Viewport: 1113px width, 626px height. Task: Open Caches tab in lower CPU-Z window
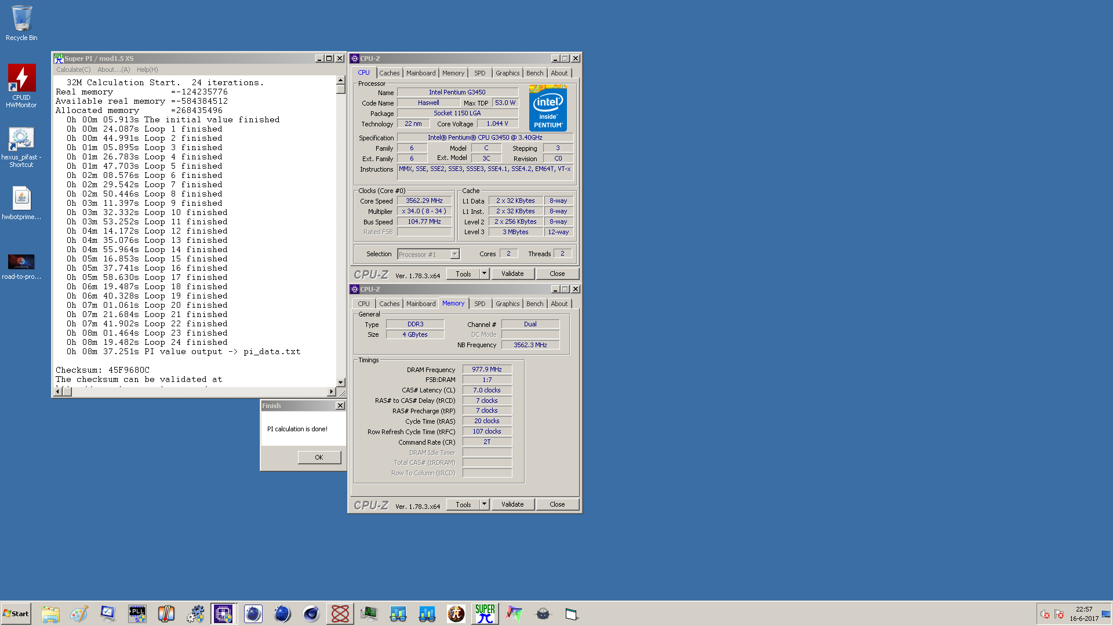click(390, 304)
